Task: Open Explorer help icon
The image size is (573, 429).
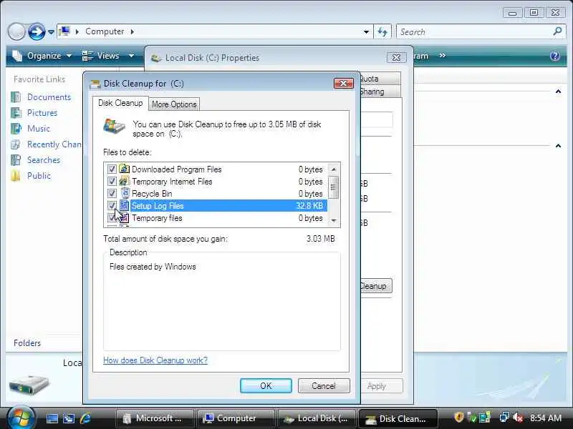Action: coord(554,56)
